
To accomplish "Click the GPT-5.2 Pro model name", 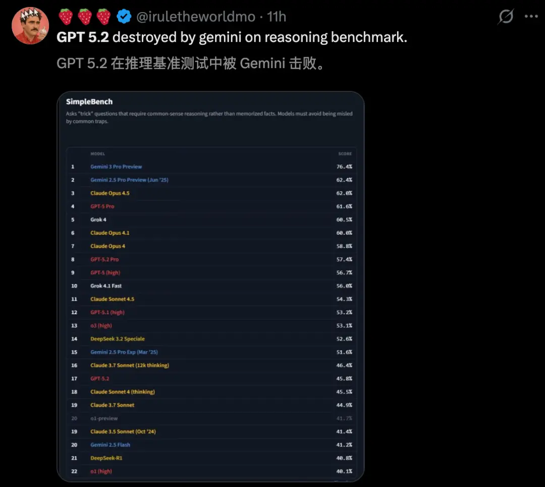I will coord(104,259).
